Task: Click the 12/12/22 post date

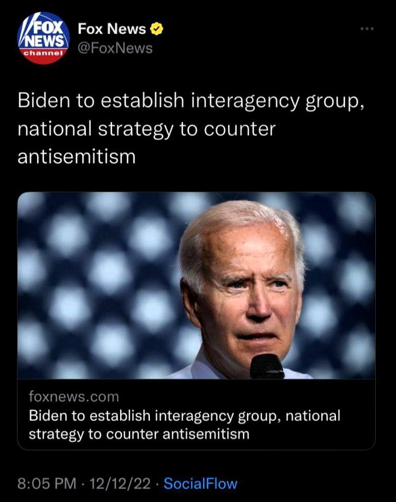Action: 120,483
